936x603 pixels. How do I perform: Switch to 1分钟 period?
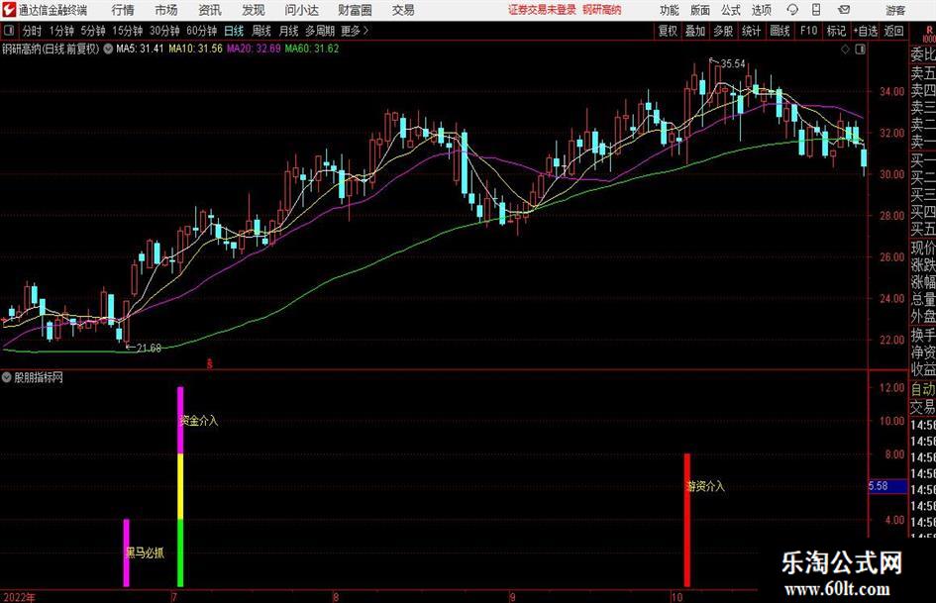click(x=60, y=31)
